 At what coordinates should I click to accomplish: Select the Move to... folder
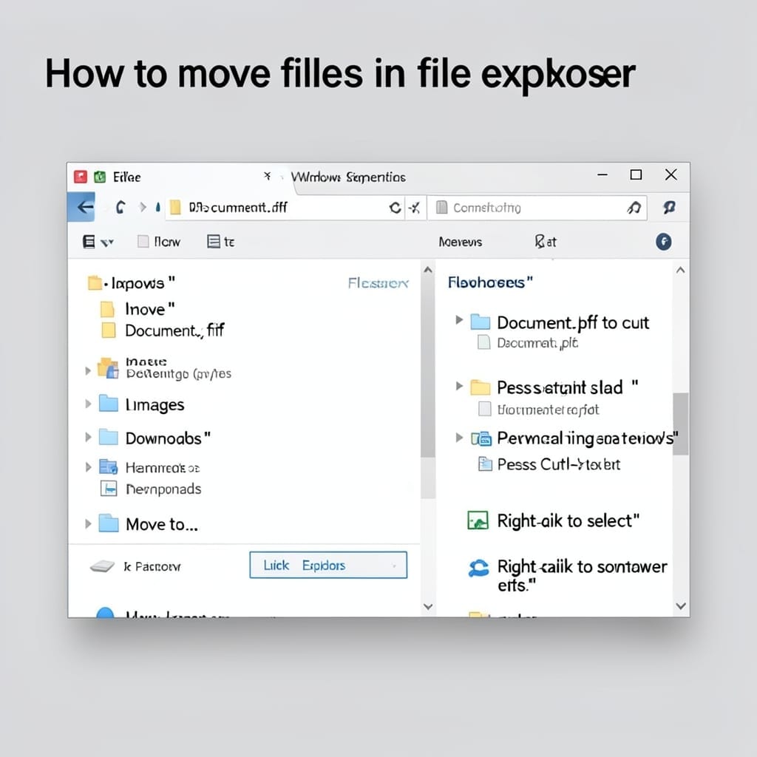click(148, 524)
